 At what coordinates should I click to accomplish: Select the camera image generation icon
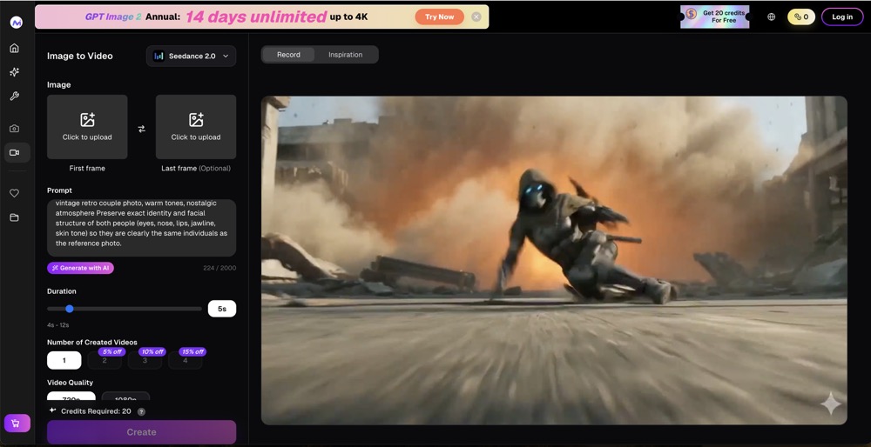coord(15,129)
